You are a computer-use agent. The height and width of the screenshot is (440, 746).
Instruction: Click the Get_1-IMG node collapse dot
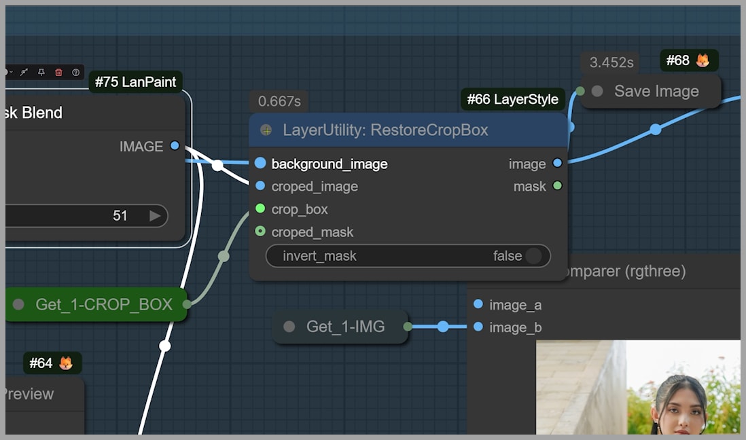tap(289, 327)
